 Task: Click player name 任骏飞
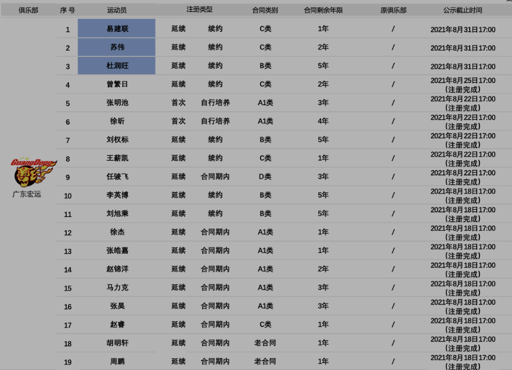[117, 177]
